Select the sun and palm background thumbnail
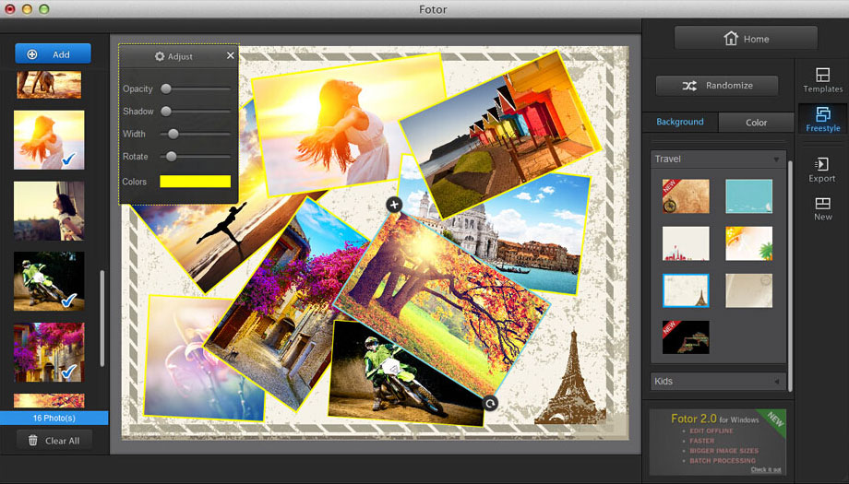Viewport: 849px width, 484px height. [748, 243]
